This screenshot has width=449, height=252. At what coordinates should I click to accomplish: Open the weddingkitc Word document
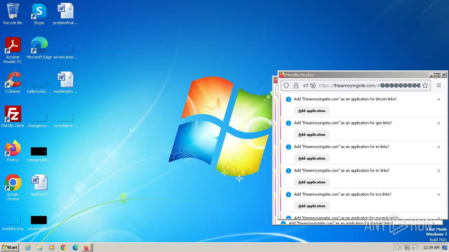[x=65, y=83]
